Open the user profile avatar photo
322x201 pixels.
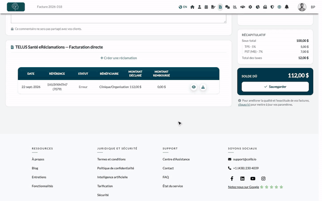[302, 7]
